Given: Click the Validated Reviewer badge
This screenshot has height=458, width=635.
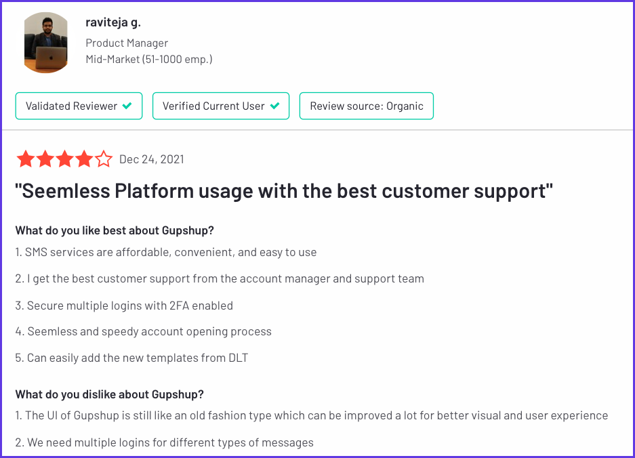Looking at the screenshot, I should tap(79, 106).
